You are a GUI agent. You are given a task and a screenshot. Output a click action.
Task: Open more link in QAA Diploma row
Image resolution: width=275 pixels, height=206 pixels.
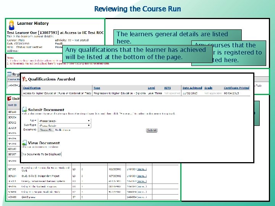(142, 197)
